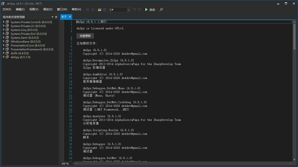Click the text 'dnSpy is licensed under GPLv3.'
This screenshot has width=298, height=167.
coord(100,28)
